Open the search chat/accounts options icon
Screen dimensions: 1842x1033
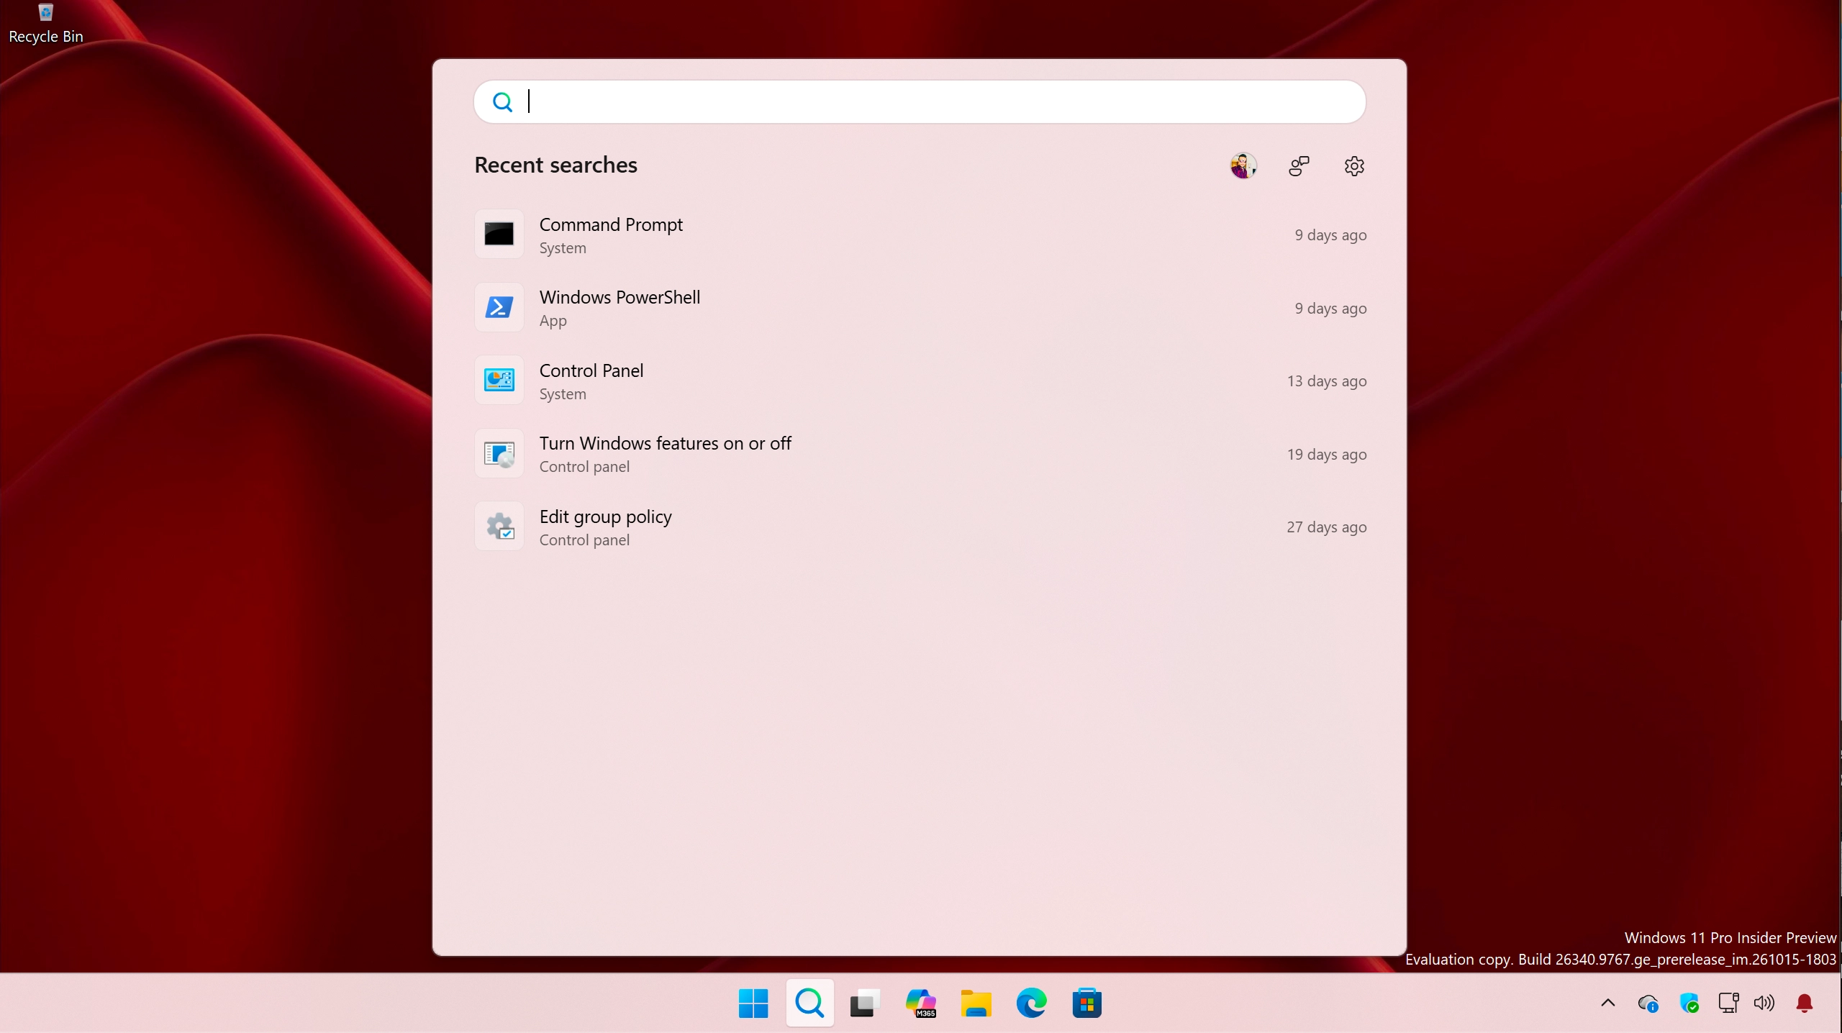point(1299,166)
